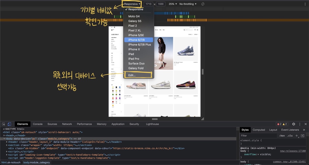This screenshot has width=309, height=165.
Task: Click the styles Filter input field
Action: pos(259,136)
